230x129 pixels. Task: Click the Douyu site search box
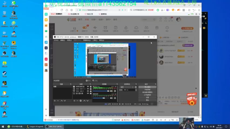coord(148,19)
